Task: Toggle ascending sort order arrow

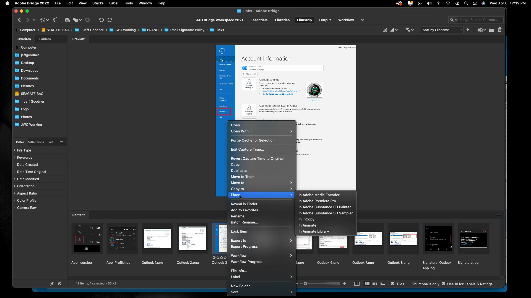Action: tap(468, 30)
